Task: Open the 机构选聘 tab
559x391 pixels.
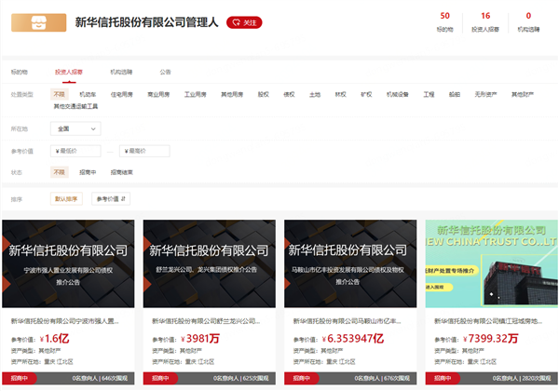Action: pos(121,71)
